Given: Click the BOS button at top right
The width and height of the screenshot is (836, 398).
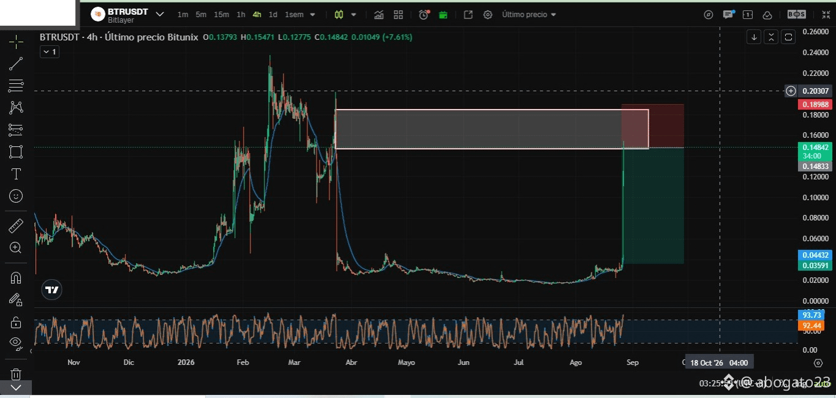Looking at the screenshot, I should (796, 14).
